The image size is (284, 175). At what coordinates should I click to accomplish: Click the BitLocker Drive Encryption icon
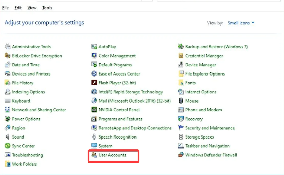click(x=8, y=56)
